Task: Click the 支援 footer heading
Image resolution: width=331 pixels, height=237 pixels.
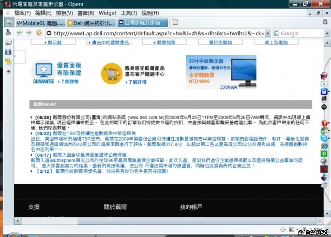Action: (x=34, y=207)
